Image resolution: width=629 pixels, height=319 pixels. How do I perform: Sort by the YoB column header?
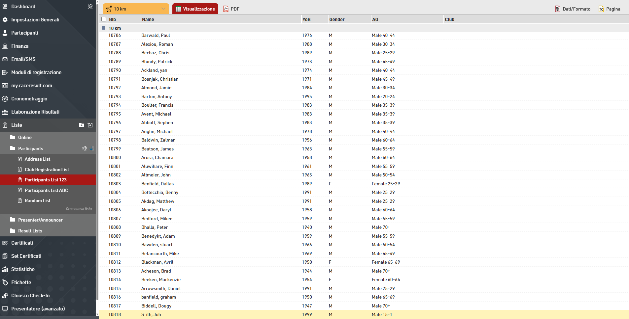point(306,19)
